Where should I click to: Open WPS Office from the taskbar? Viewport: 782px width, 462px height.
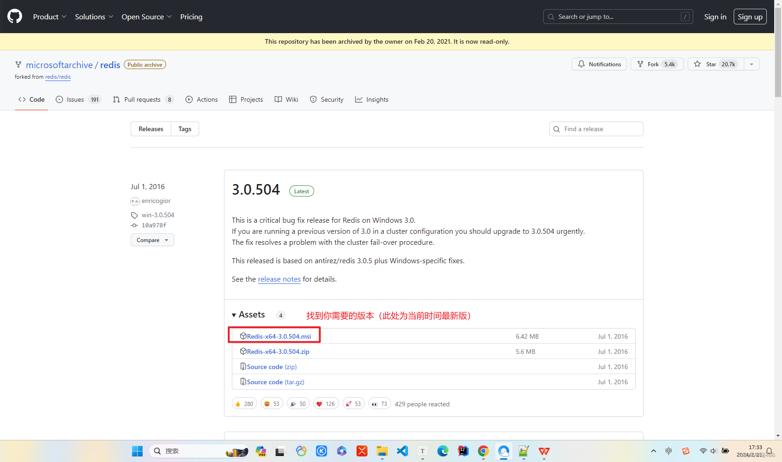pyautogui.click(x=544, y=451)
